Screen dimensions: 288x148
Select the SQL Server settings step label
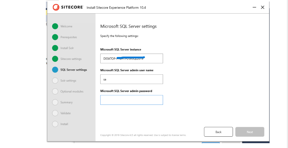(x=74, y=70)
